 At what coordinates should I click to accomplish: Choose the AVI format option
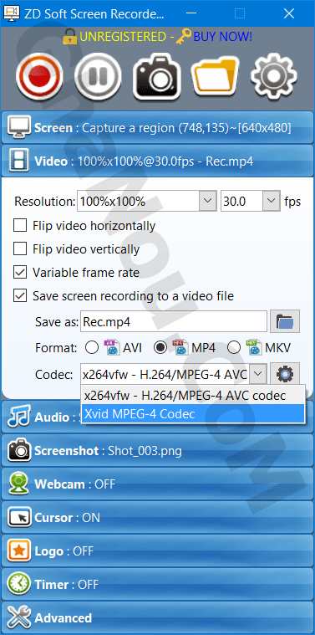[x=92, y=347]
